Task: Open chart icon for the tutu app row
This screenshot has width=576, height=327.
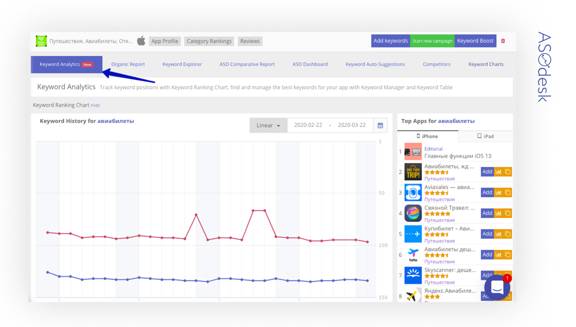Action: [499, 255]
